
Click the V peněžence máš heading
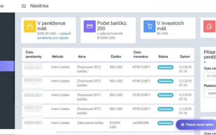point(51,26)
